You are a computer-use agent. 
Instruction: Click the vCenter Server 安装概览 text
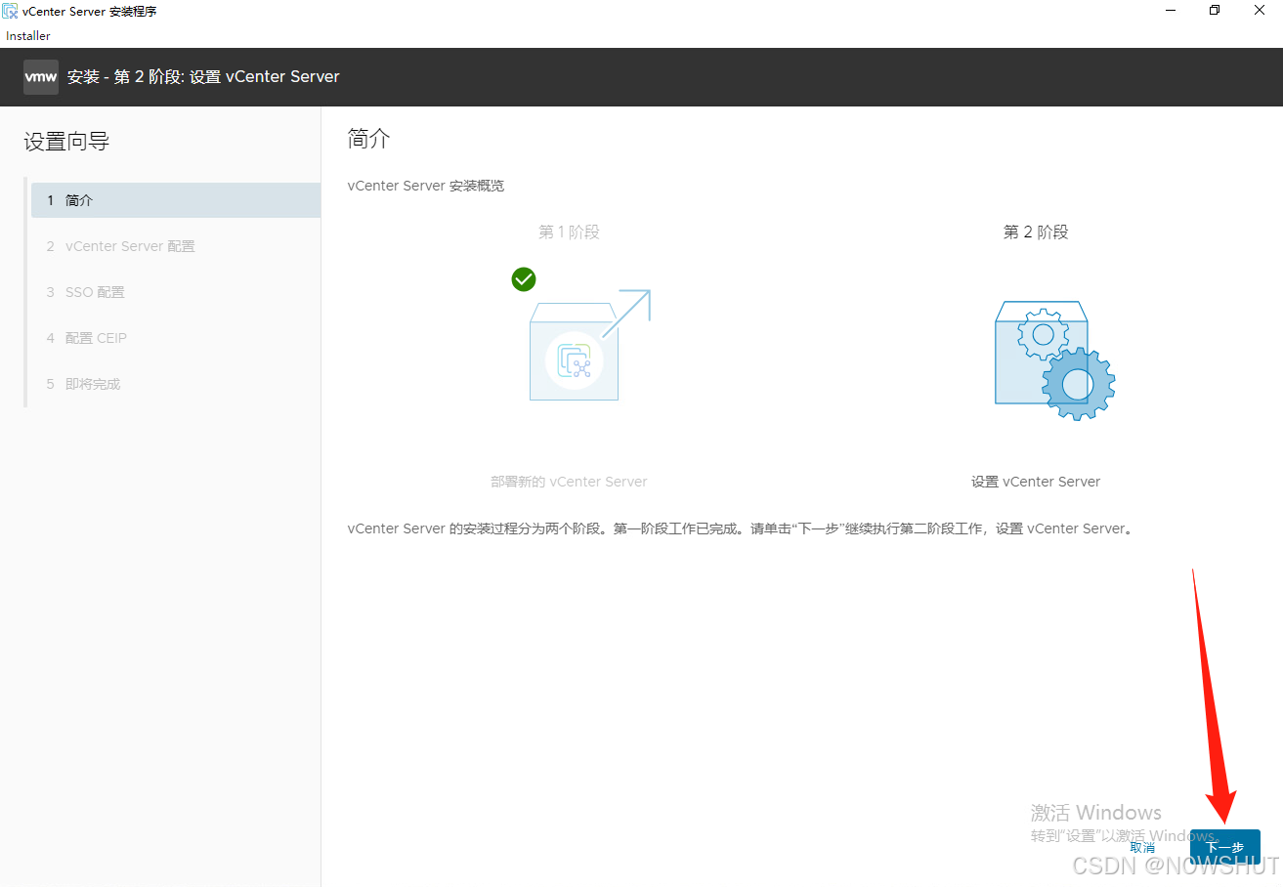pyautogui.click(x=426, y=186)
